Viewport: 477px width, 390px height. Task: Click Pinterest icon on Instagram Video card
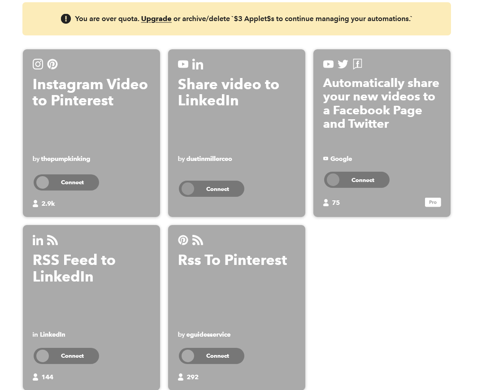[52, 64]
